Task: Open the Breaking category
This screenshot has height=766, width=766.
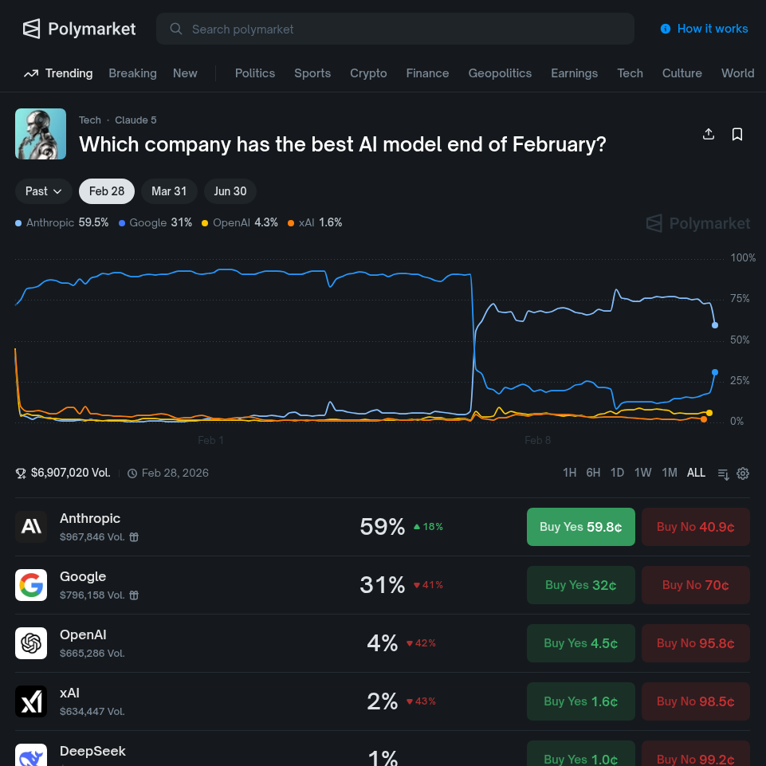Action: pyautogui.click(x=132, y=73)
